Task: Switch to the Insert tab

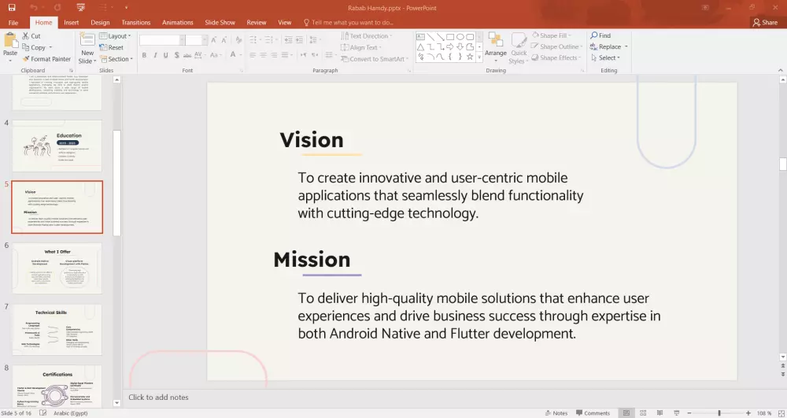Action: click(72, 23)
